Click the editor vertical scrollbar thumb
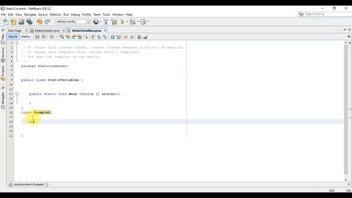Viewport: 352px width, 198px height. pyautogui.click(x=346, y=109)
